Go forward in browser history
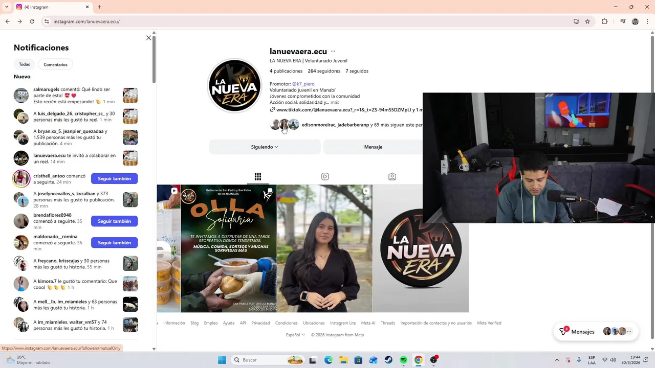 coord(19,21)
